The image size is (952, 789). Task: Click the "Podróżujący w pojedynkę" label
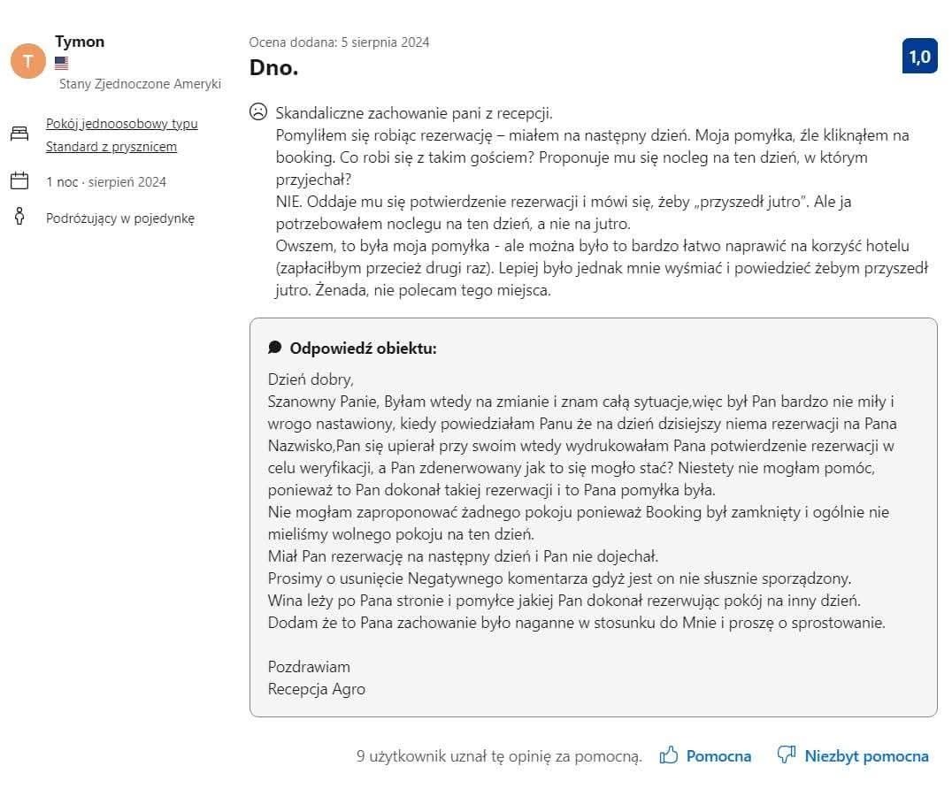(120, 218)
